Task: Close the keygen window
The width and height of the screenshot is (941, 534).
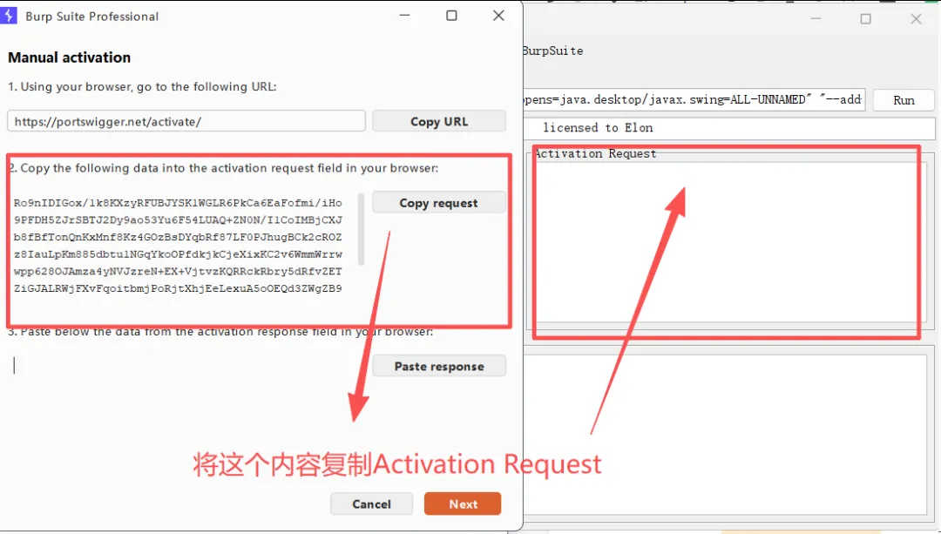Action: [x=916, y=19]
